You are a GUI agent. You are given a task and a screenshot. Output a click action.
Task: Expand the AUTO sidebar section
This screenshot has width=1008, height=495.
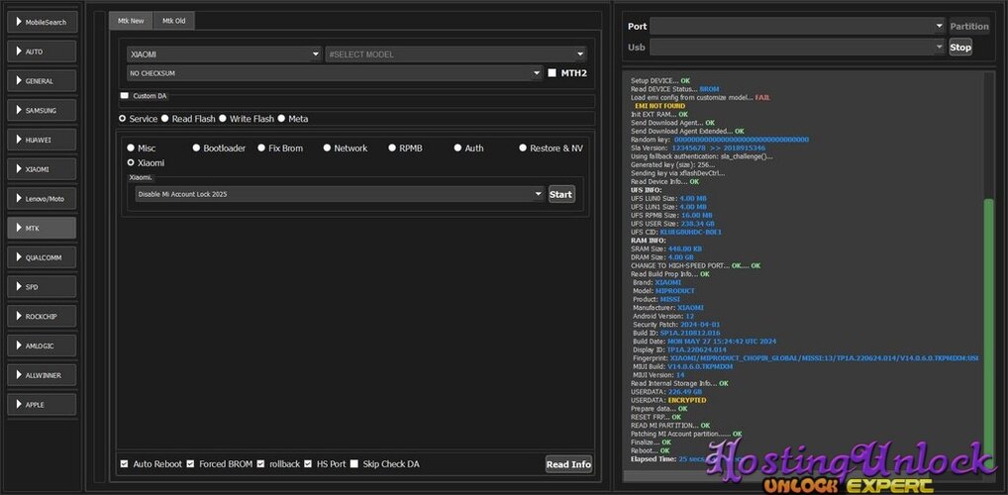(x=42, y=51)
